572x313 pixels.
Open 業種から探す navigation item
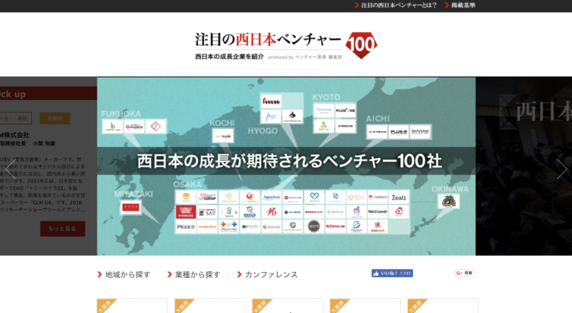click(x=194, y=275)
